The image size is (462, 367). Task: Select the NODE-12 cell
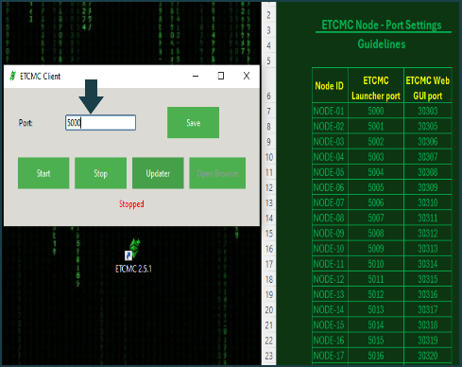coord(330,279)
